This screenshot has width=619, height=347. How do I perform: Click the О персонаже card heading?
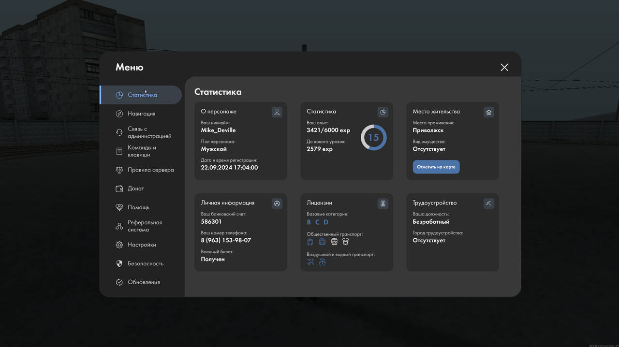click(219, 112)
